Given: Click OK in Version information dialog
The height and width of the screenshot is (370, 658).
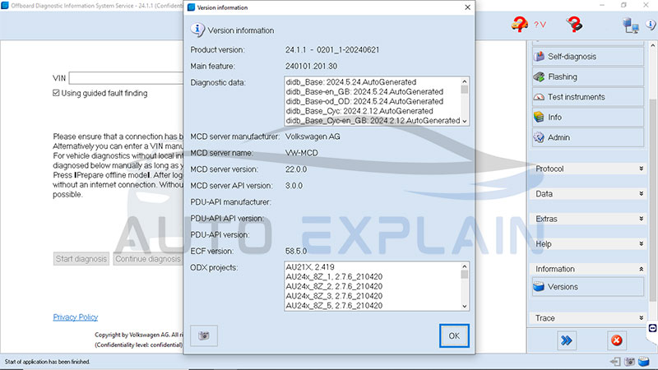Looking at the screenshot, I should point(454,335).
